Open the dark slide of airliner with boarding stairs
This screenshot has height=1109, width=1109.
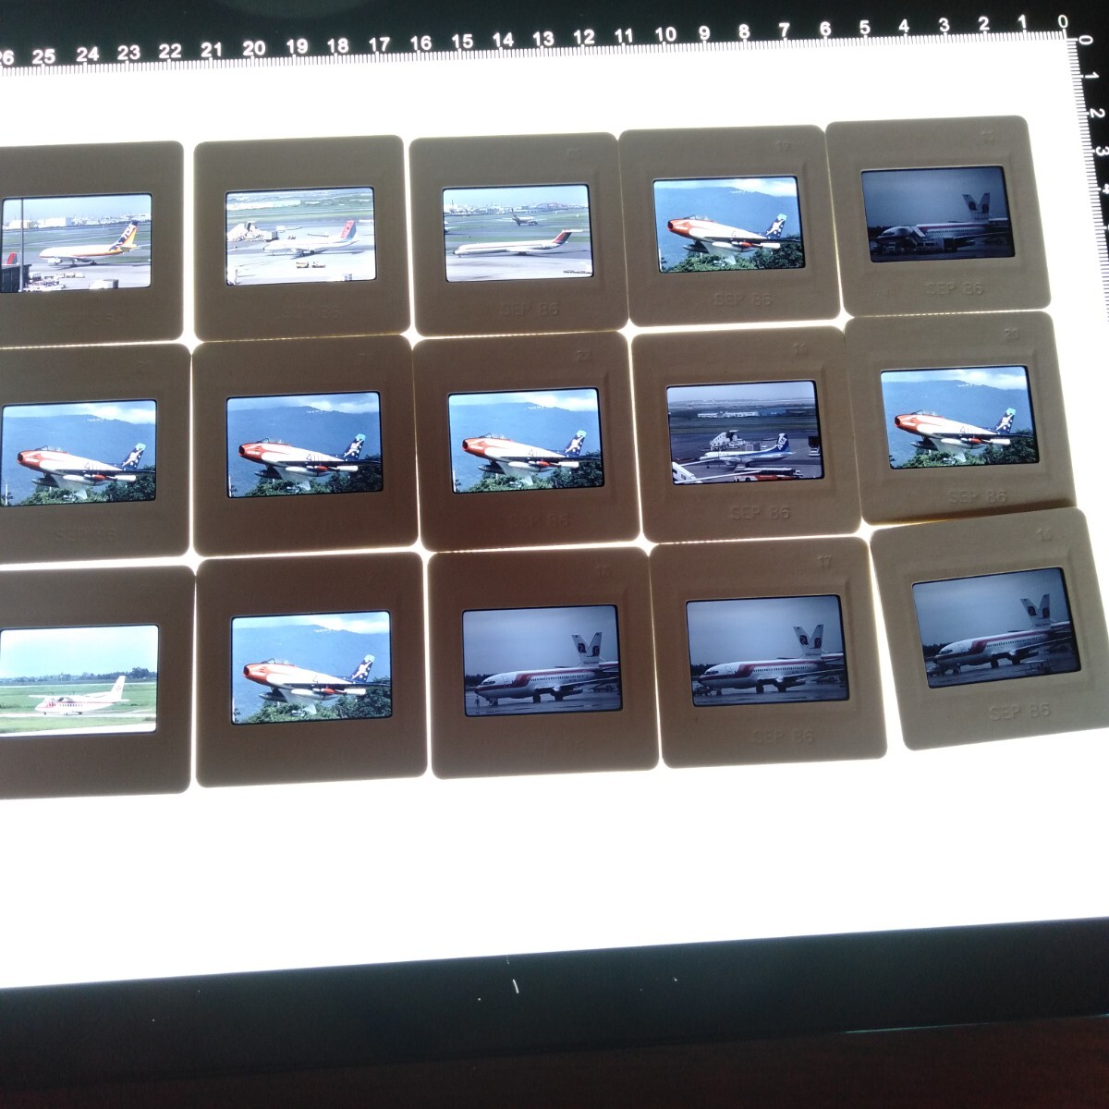[x=938, y=218]
